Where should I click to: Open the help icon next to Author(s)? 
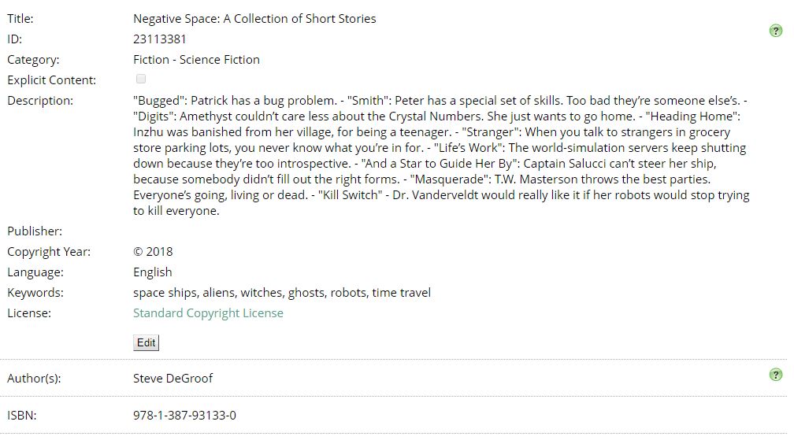pos(775,375)
